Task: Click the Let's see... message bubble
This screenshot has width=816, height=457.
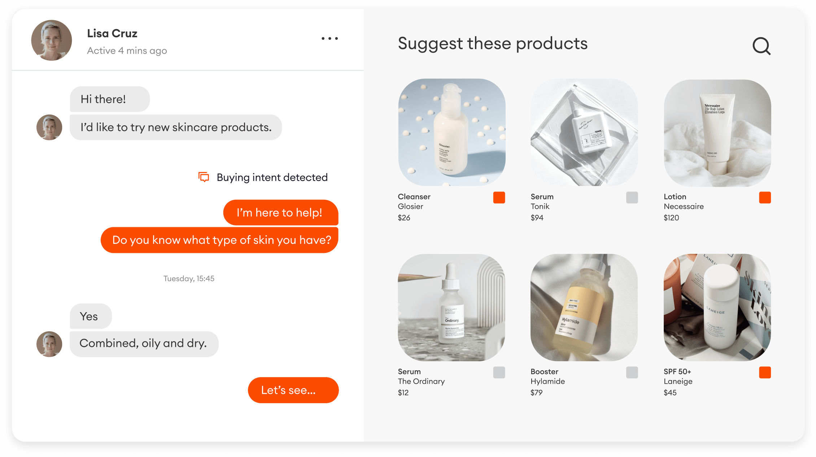Action: pyautogui.click(x=293, y=390)
